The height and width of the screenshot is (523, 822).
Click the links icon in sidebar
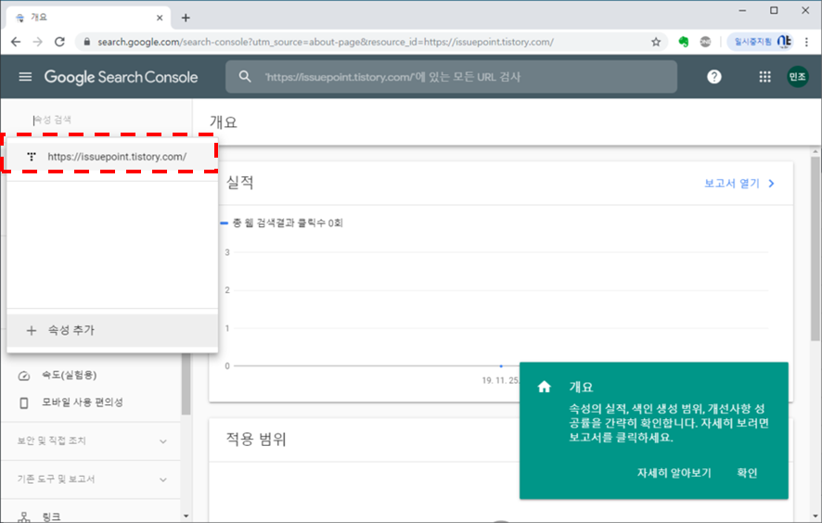23,517
